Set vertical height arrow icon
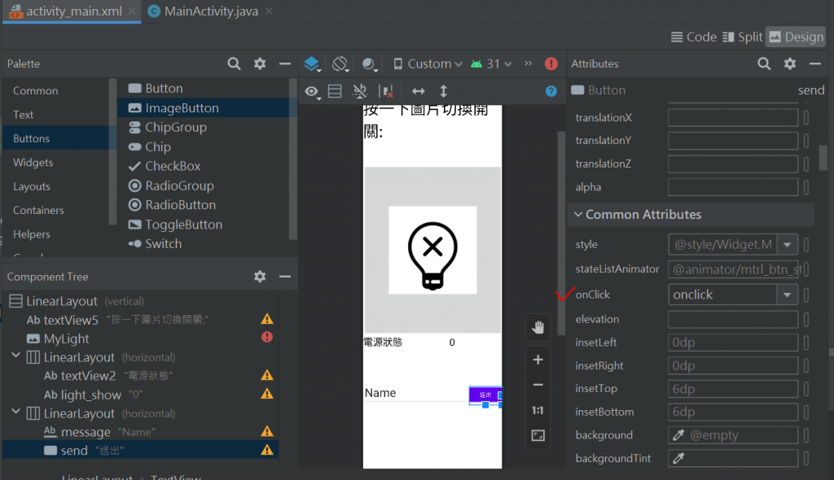 (x=444, y=91)
